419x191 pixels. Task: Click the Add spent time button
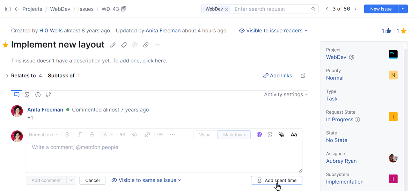(x=277, y=180)
